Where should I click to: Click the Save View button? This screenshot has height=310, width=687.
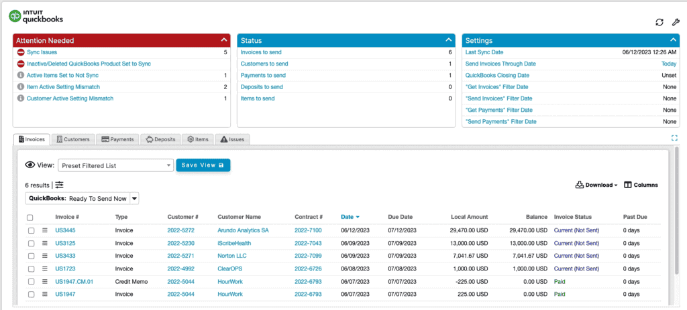tap(203, 165)
